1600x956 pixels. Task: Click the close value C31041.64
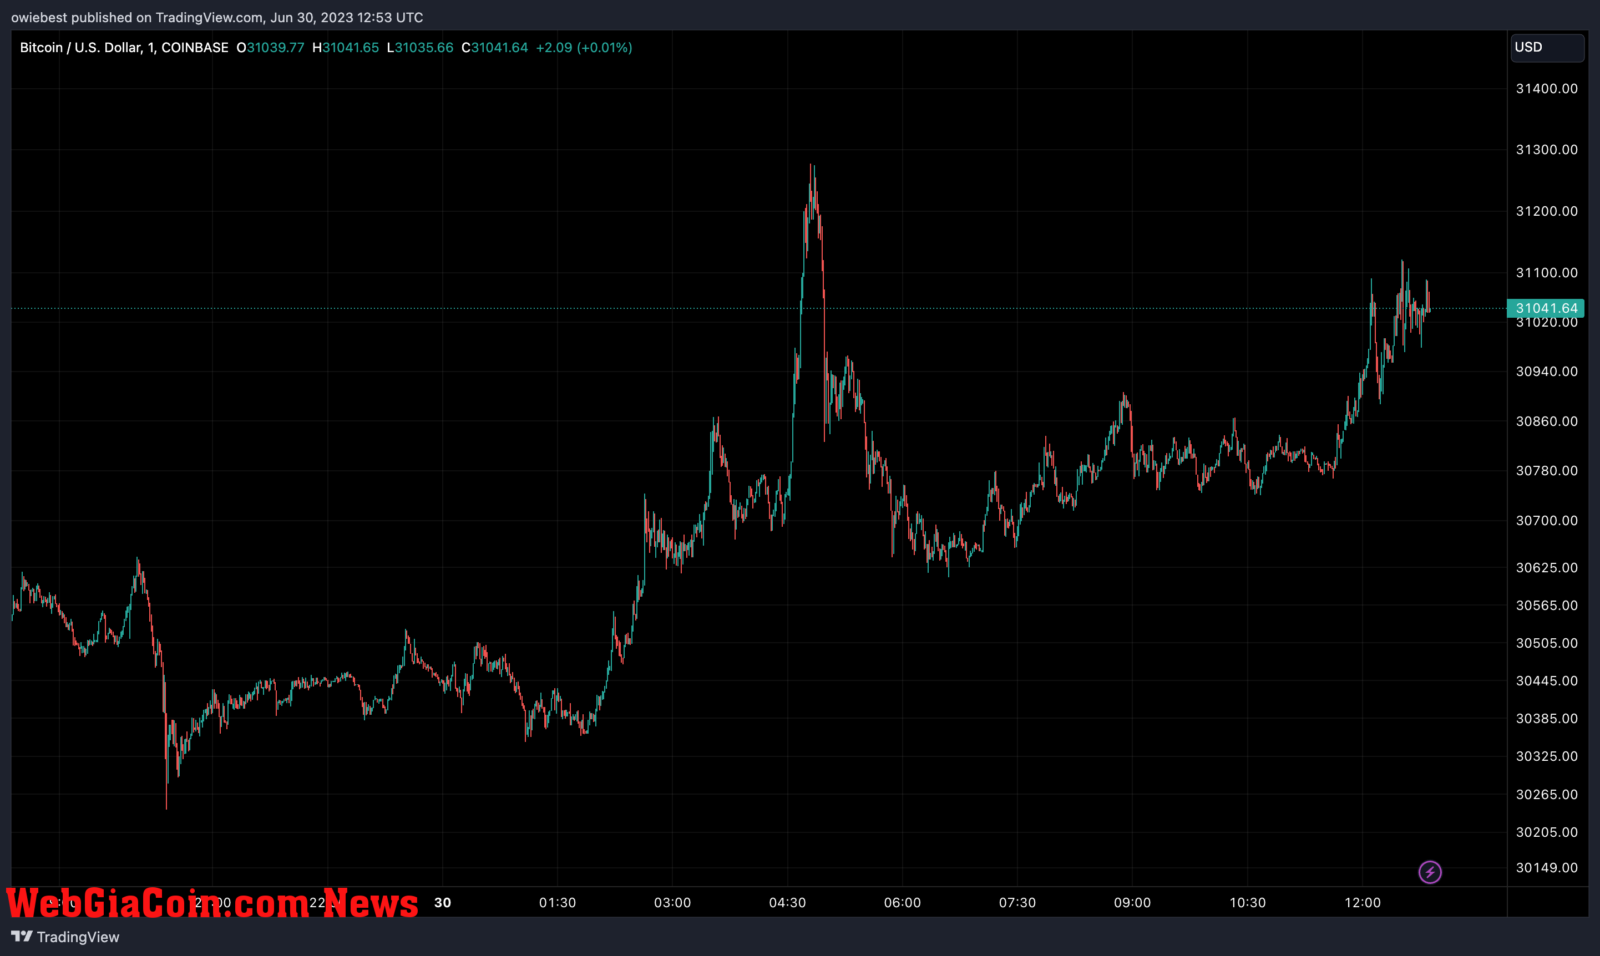pyautogui.click(x=495, y=48)
